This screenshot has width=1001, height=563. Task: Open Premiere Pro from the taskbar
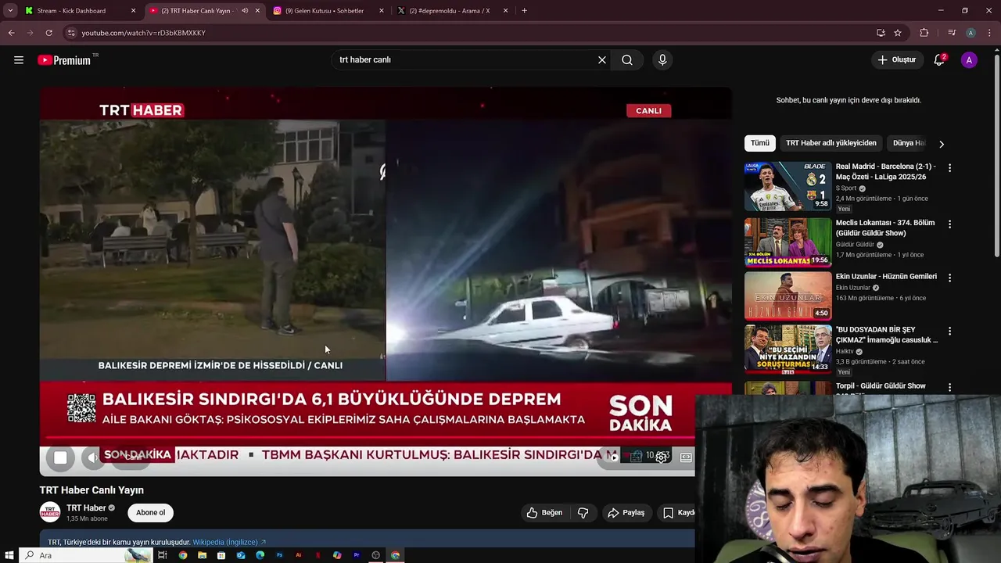[357, 555]
